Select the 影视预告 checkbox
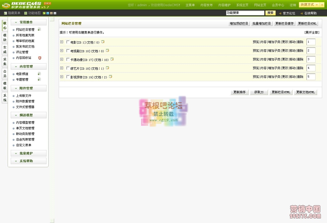This screenshot has width=327, height=223. pos(68,77)
